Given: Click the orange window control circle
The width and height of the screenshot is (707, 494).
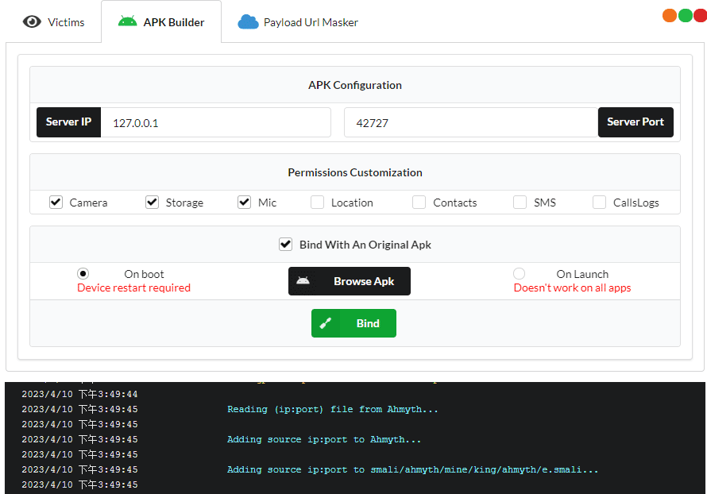Looking at the screenshot, I should (x=670, y=15).
